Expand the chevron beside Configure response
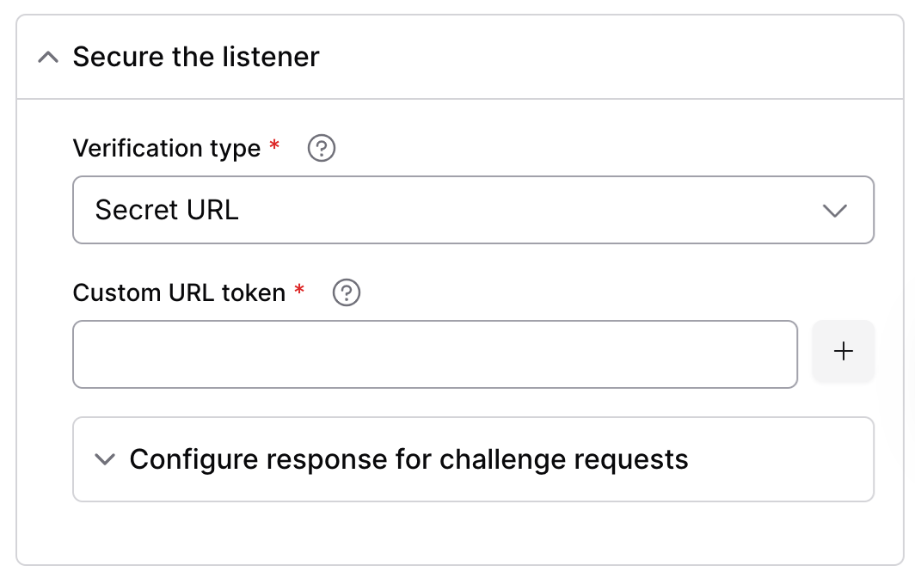The width and height of the screenshot is (915, 578). point(105,459)
